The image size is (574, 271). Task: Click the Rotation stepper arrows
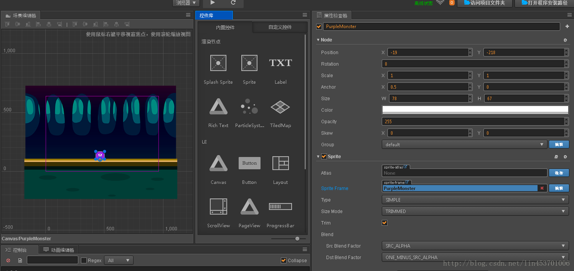coord(566,64)
